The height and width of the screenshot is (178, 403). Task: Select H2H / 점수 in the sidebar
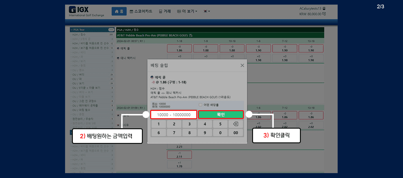79,34
